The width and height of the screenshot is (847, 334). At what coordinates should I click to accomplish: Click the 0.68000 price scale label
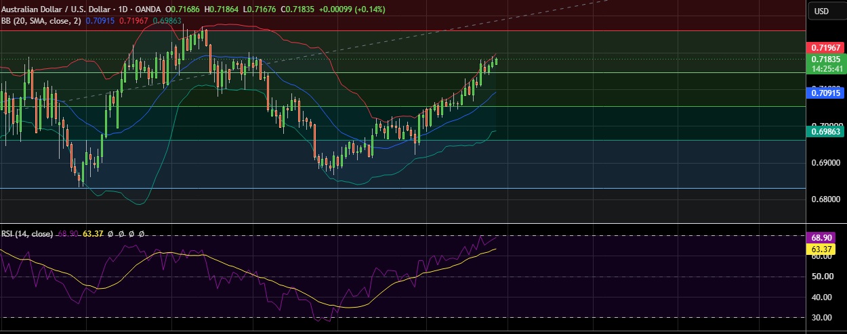(825, 199)
